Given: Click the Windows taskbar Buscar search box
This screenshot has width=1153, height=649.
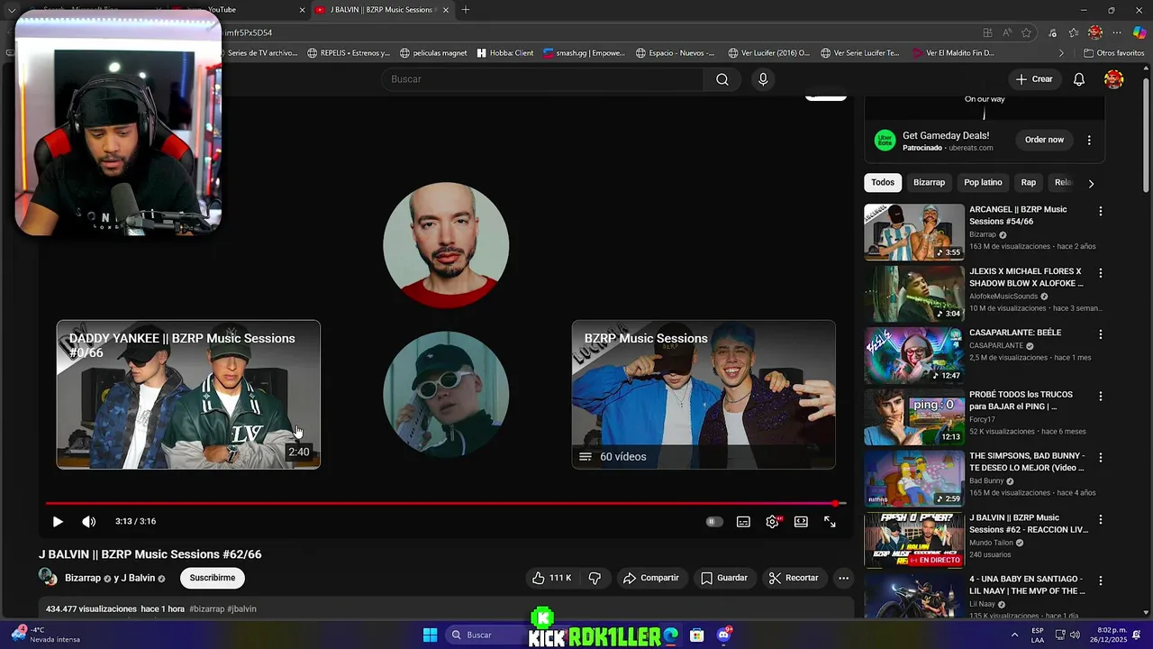Looking at the screenshot, I should click(x=486, y=635).
